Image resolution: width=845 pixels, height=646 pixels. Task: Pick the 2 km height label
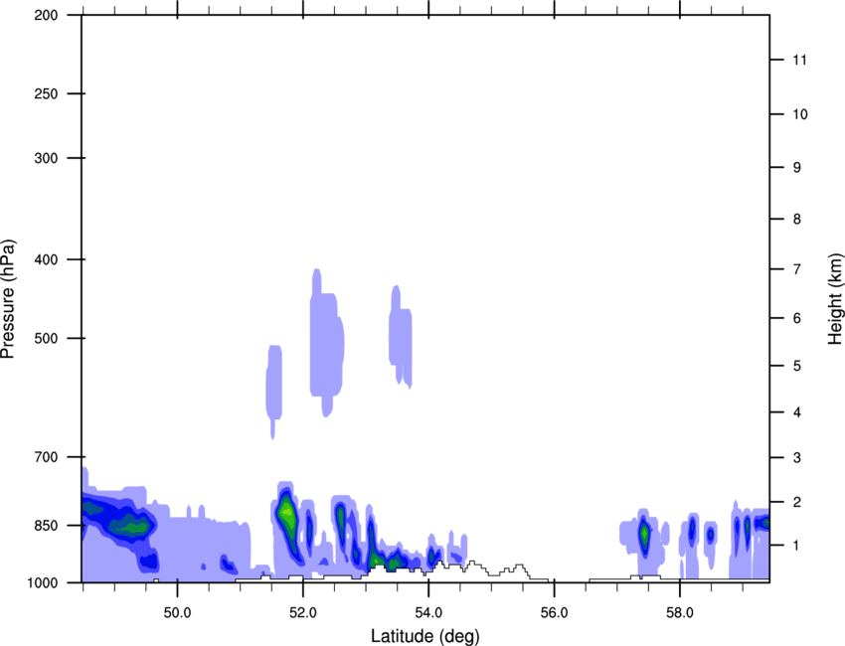[797, 502]
